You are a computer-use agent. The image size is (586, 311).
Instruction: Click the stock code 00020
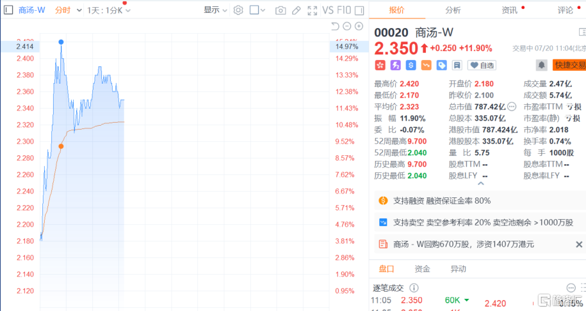(x=391, y=33)
